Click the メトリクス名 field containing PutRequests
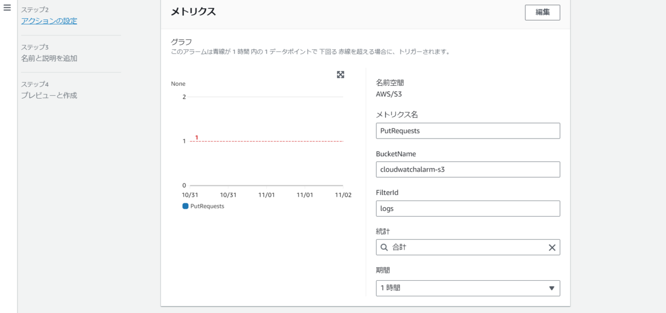Viewport: 666px width, 313px height. click(x=468, y=131)
